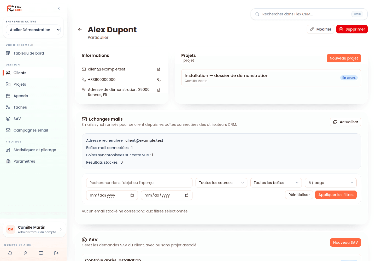Click the Rechercher dans l'objet ou l'aperçu field

point(139,183)
